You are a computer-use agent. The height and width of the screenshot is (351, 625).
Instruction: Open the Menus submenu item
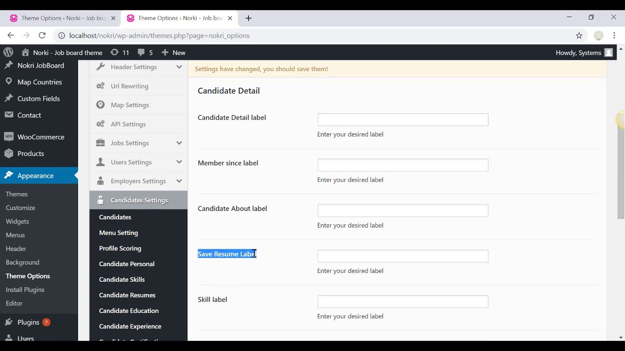click(15, 235)
